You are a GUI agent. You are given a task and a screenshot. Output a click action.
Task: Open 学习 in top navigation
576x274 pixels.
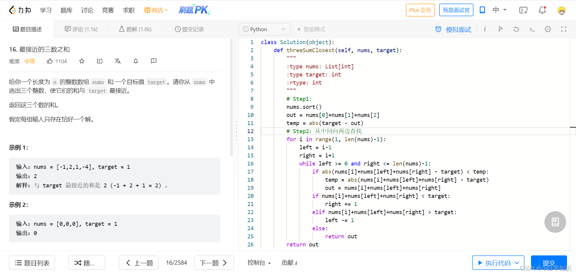click(x=46, y=10)
